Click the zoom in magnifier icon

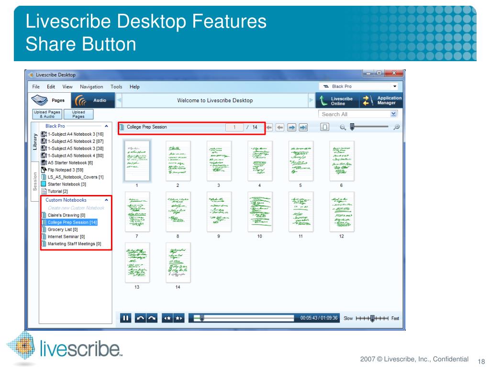(397, 127)
